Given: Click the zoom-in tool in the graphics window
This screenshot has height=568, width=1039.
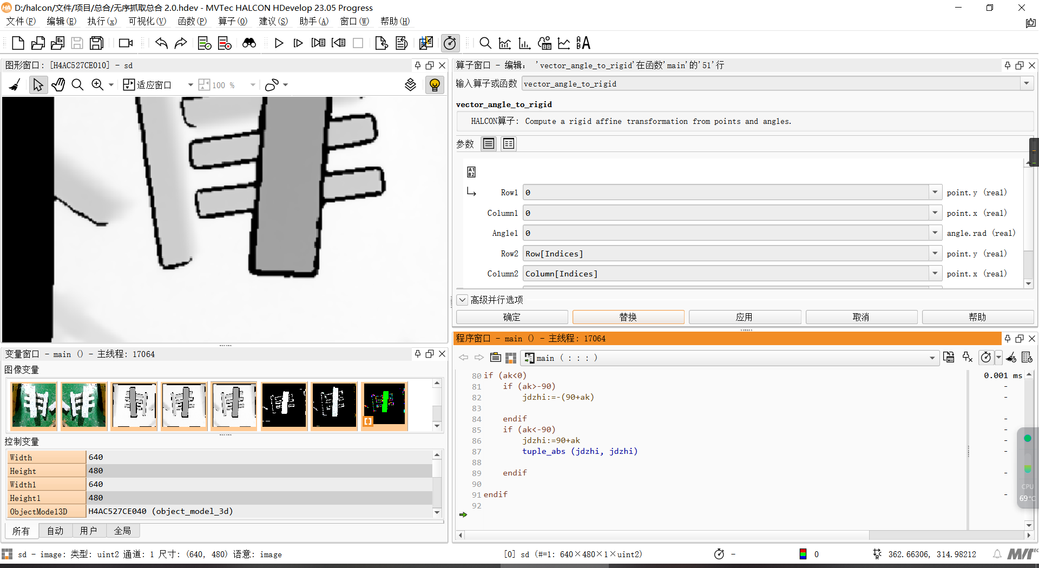Looking at the screenshot, I should (97, 85).
